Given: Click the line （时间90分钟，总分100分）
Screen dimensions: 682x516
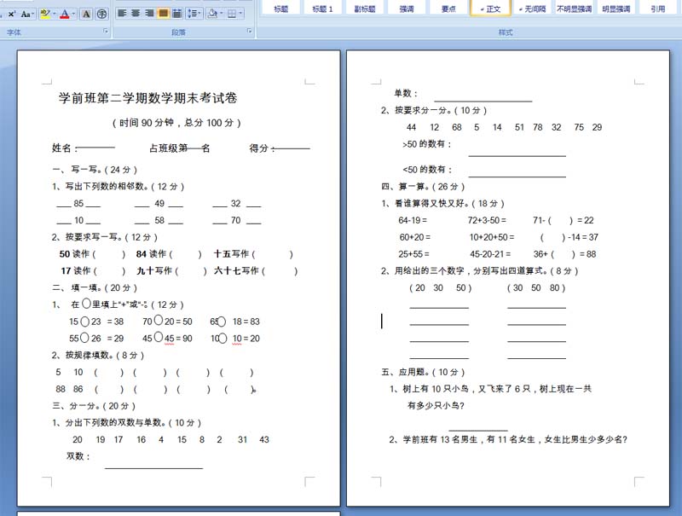Looking at the screenshot, I should click(x=176, y=123).
